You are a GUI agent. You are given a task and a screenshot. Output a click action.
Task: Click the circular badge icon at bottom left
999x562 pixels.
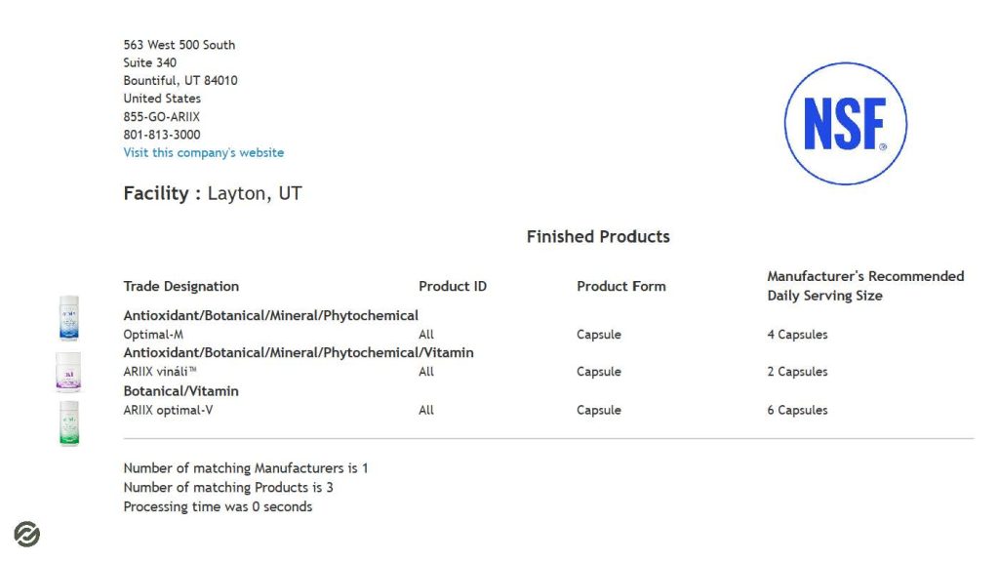point(26,534)
